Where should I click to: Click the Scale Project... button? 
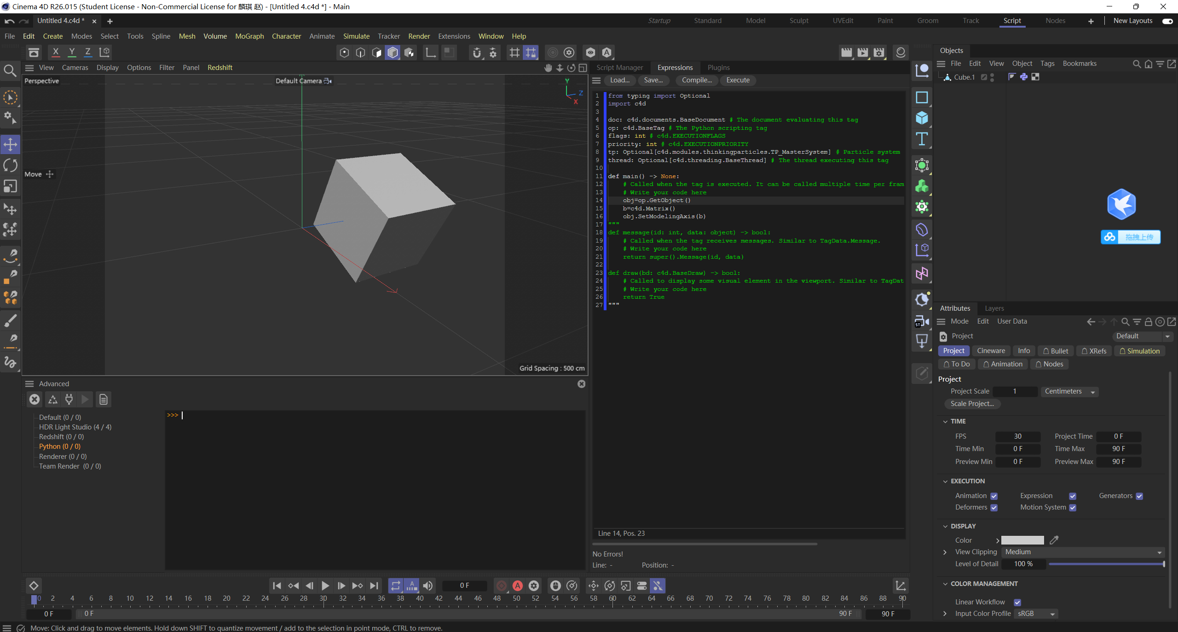[972, 404]
